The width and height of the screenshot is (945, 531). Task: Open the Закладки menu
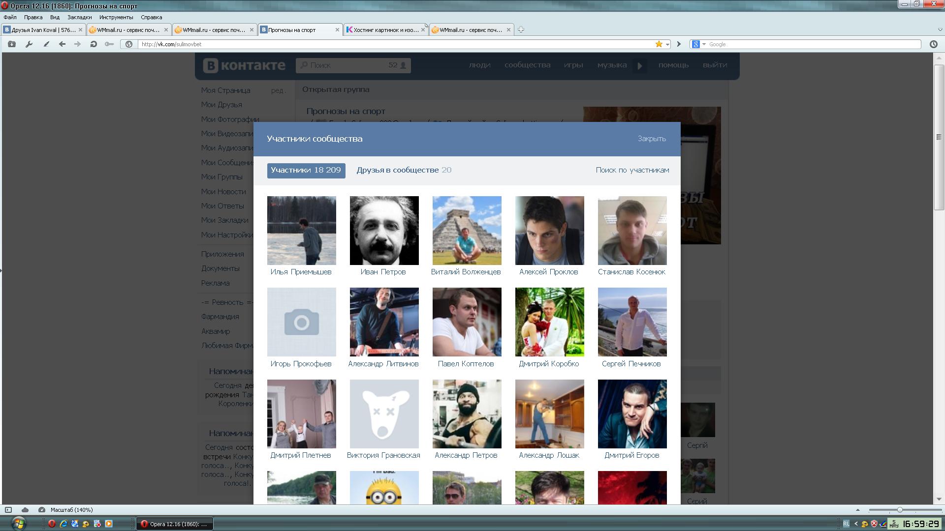pyautogui.click(x=79, y=17)
